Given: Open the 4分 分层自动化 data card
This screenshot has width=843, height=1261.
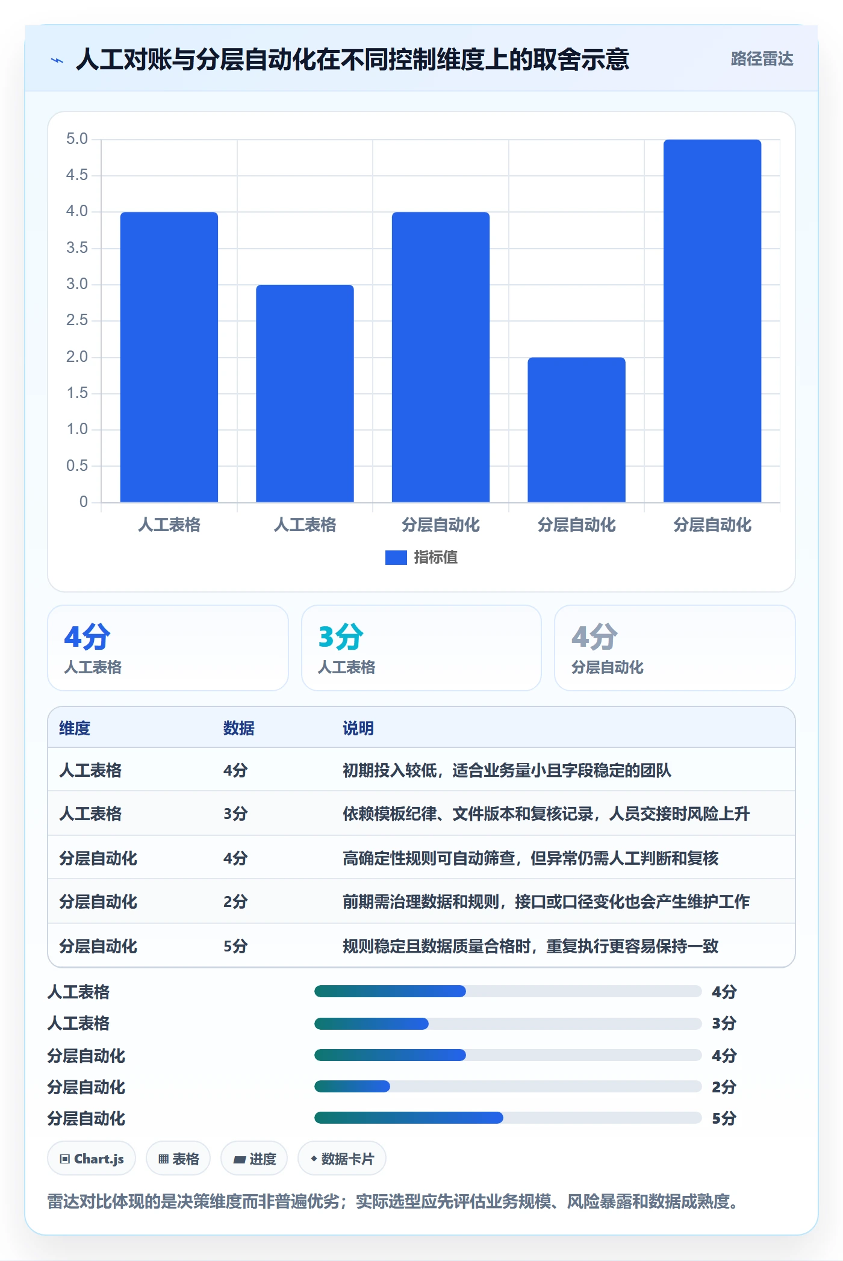Looking at the screenshot, I should (675, 648).
